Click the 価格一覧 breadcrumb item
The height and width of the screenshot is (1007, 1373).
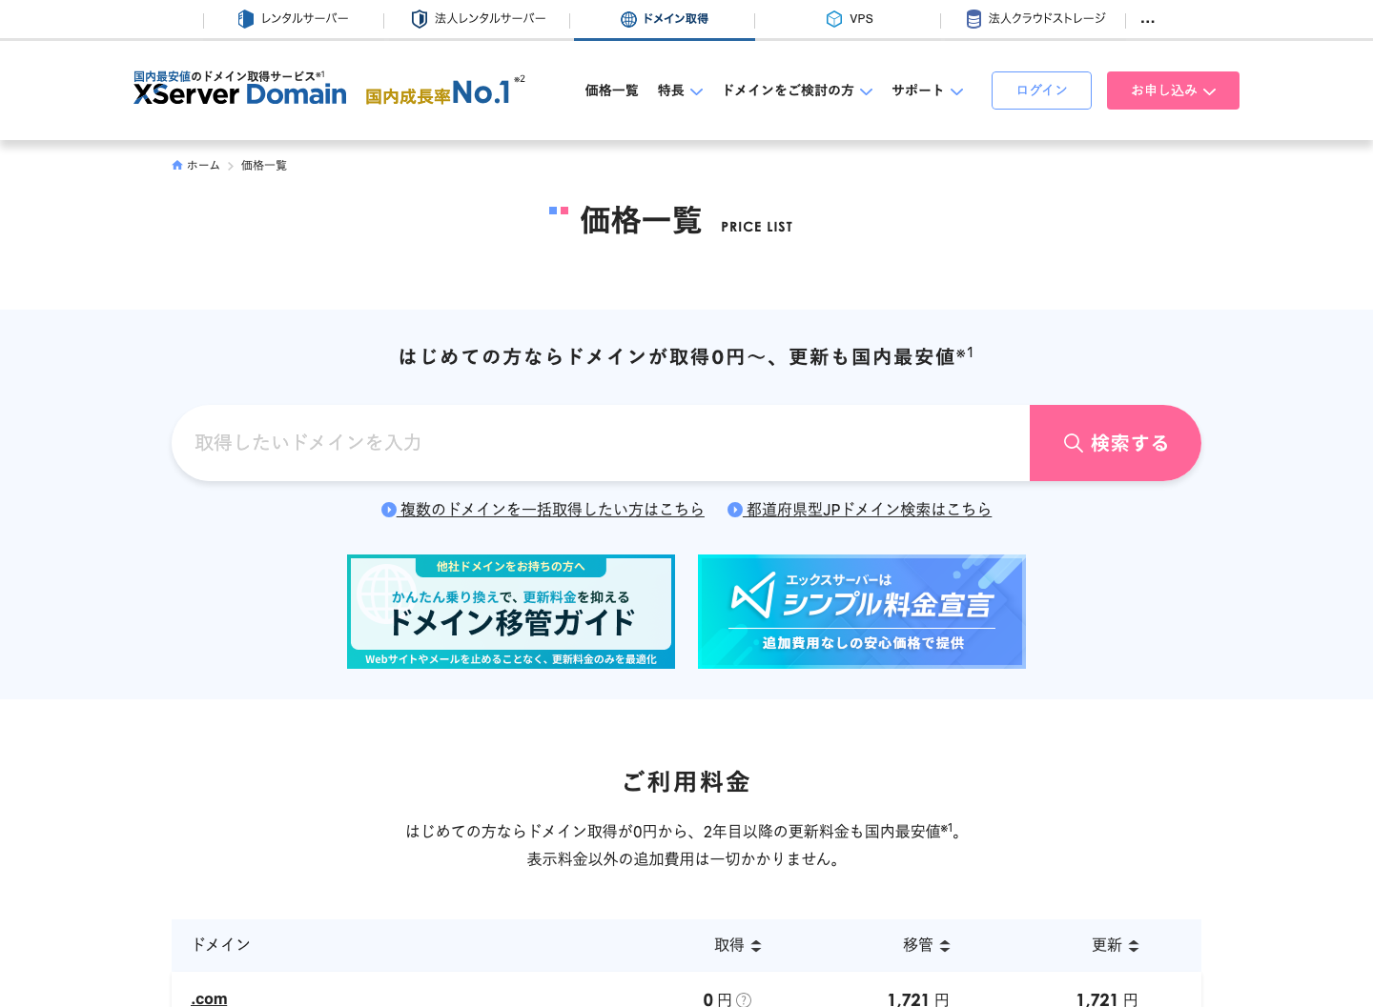click(264, 166)
